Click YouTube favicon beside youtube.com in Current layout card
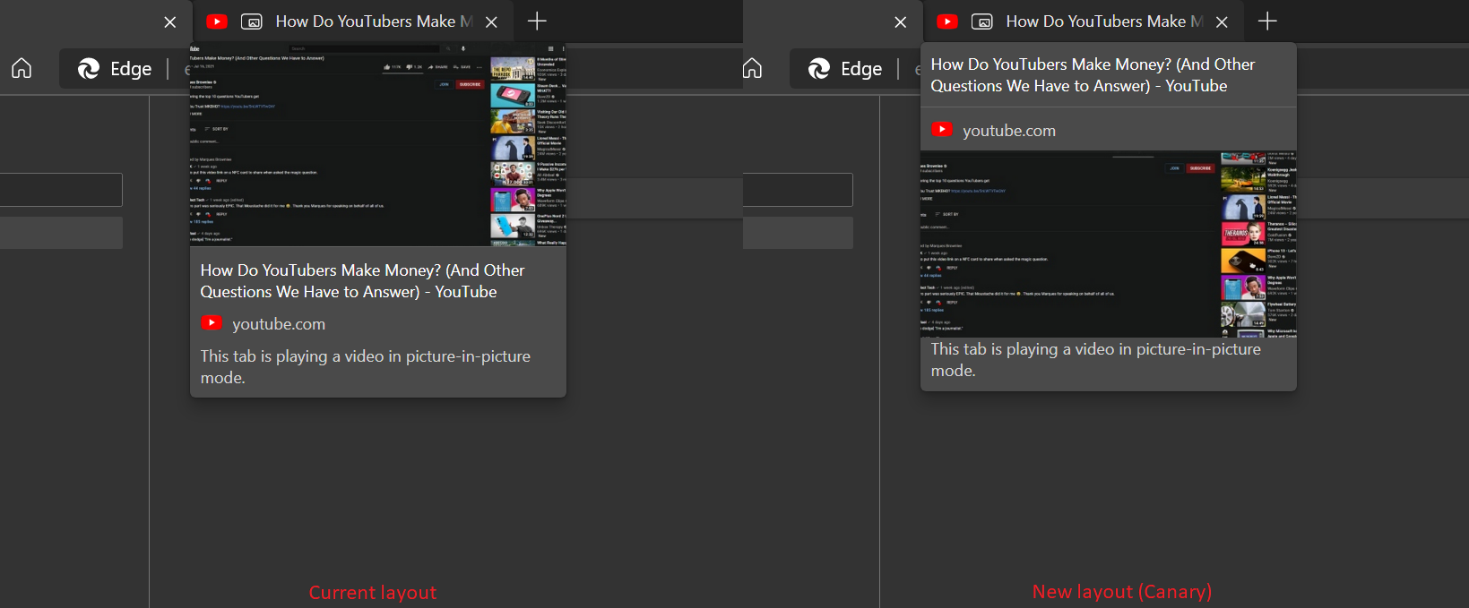This screenshot has height=608, width=1469. tap(212, 322)
